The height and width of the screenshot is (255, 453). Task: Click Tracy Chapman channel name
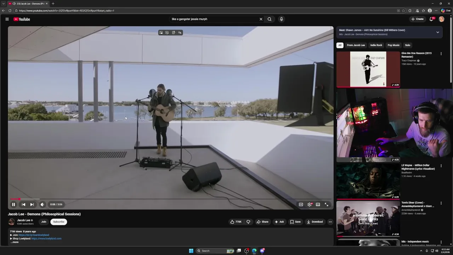tap(409, 61)
